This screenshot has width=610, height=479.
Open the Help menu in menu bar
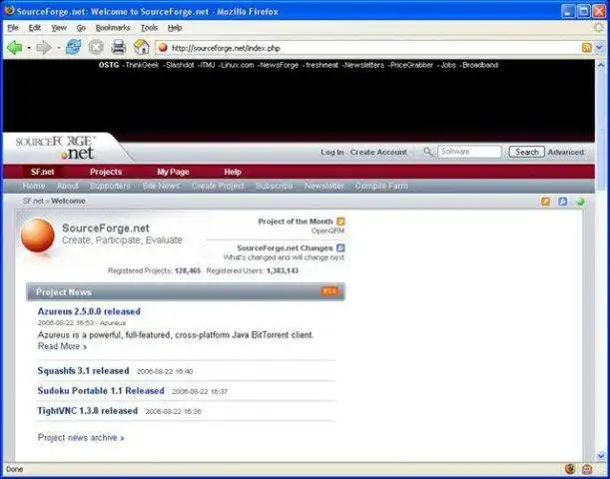pos(175,28)
